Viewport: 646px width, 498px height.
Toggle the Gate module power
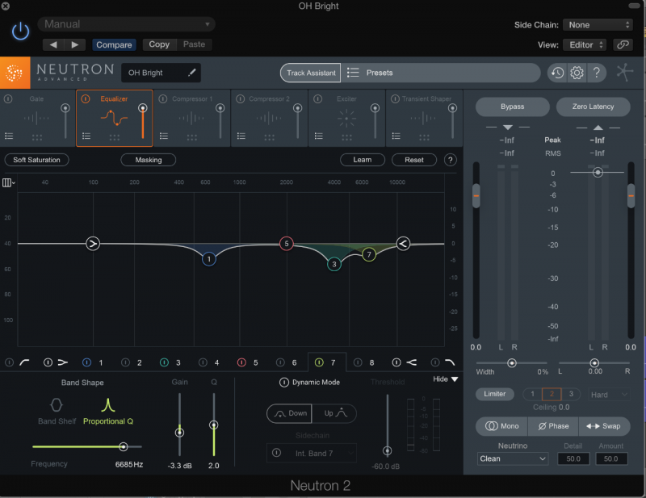point(8,98)
